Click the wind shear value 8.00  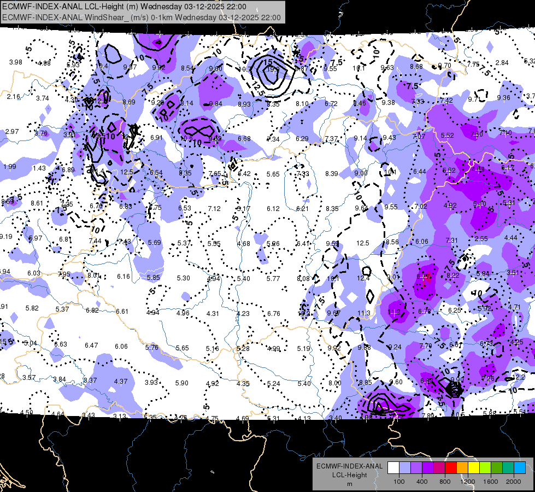334,383
